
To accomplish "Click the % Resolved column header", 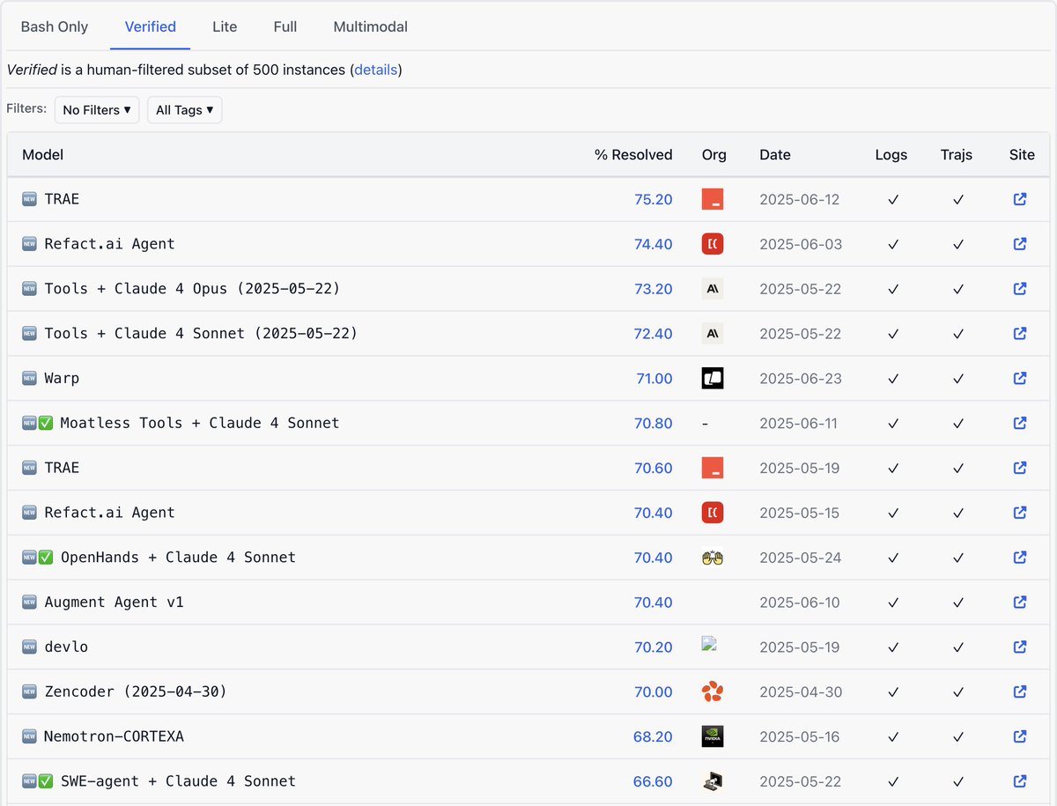I will tap(633, 155).
